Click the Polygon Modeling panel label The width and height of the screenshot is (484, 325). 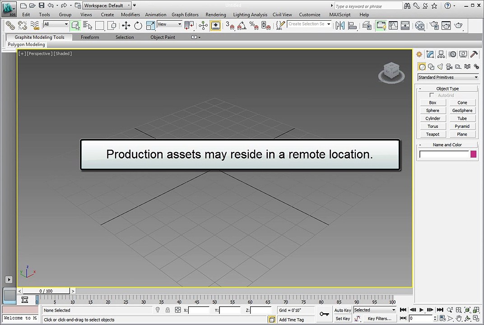[26, 44]
